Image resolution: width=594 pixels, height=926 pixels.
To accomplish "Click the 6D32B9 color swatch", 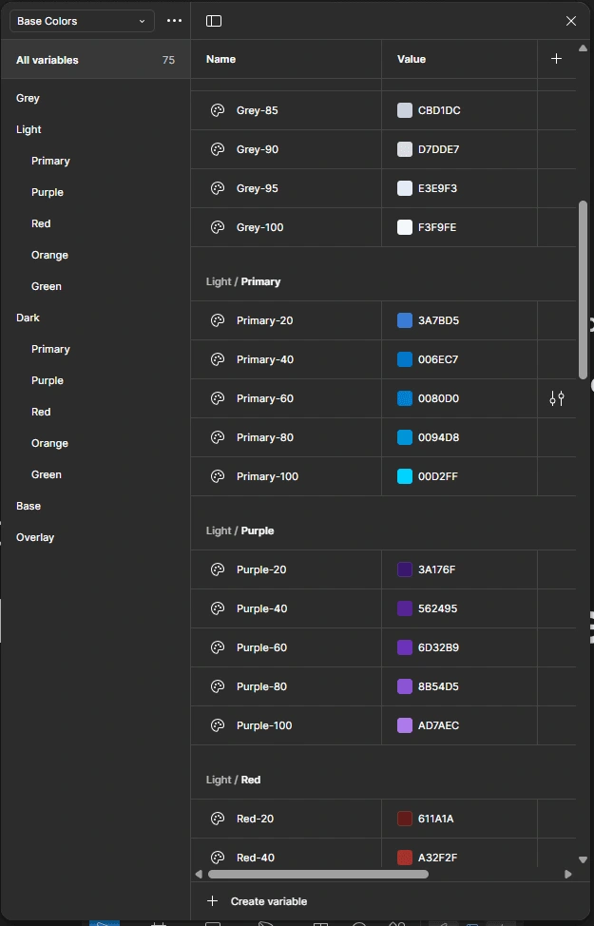I will point(405,647).
